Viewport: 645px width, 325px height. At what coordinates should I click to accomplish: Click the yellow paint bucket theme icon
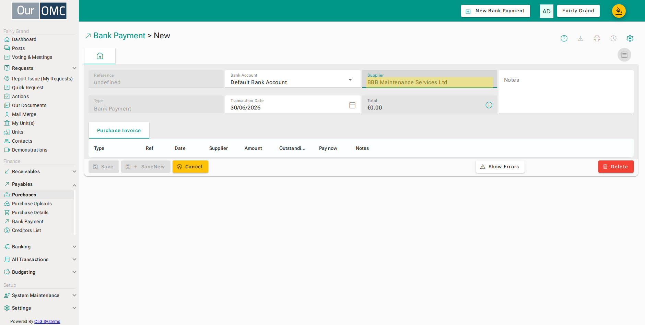[x=619, y=11]
